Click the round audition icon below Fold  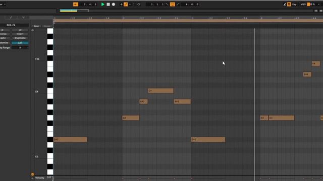point(32,30)
